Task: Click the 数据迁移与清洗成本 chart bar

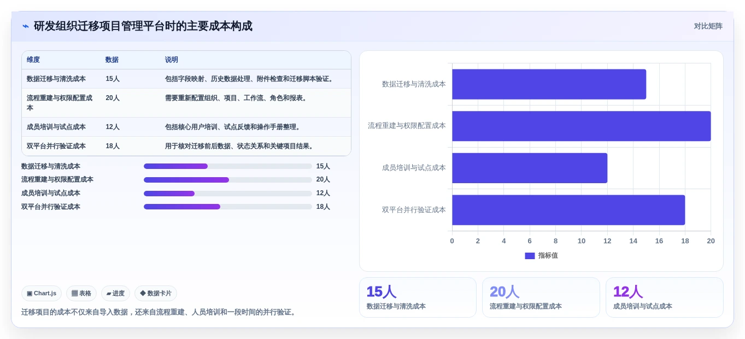Action: tap(549, 84)
